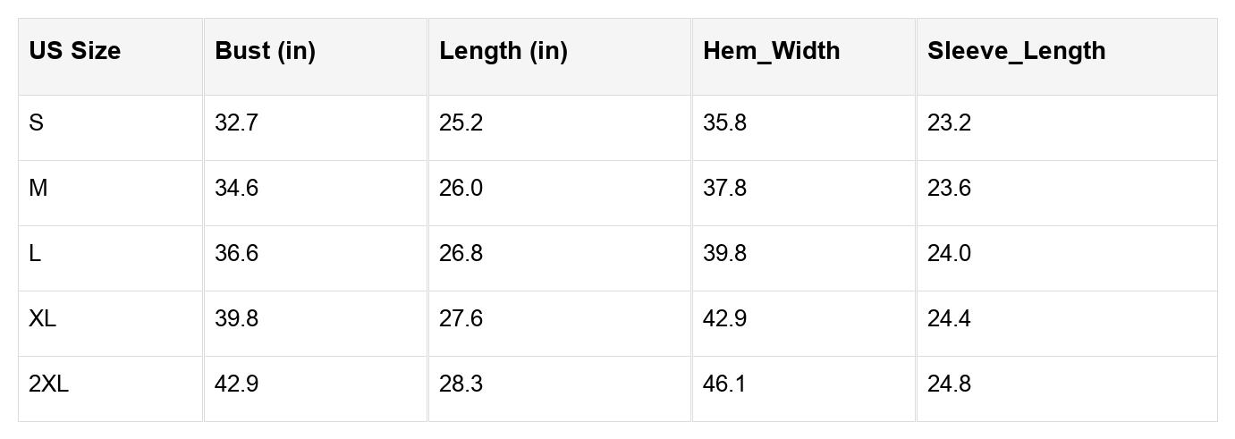Click the Length (in) column header
1235x439 pixels.
(503, 51)
